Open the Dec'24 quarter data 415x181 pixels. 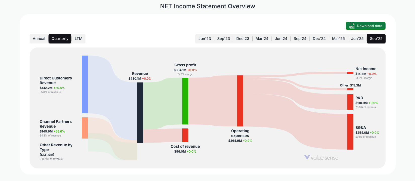[319, 38]
